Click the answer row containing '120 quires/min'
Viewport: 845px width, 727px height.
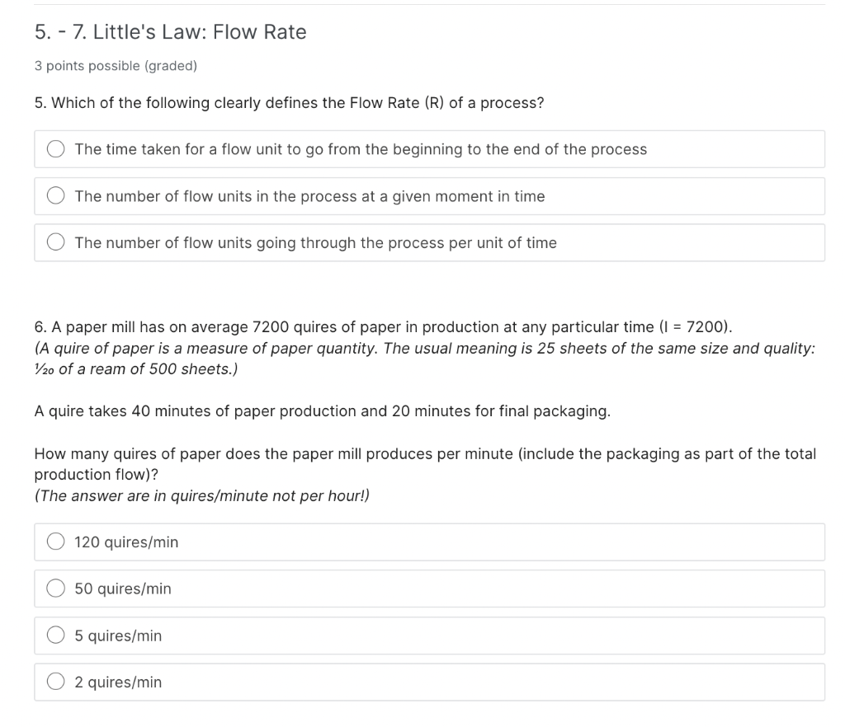pos(429,542)
